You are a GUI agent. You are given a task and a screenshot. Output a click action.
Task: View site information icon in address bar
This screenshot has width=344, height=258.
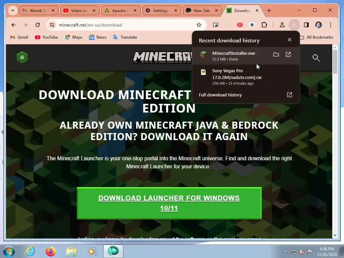tap(52, 25)
